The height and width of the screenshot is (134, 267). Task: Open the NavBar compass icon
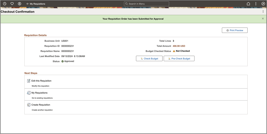coord(263,4)
